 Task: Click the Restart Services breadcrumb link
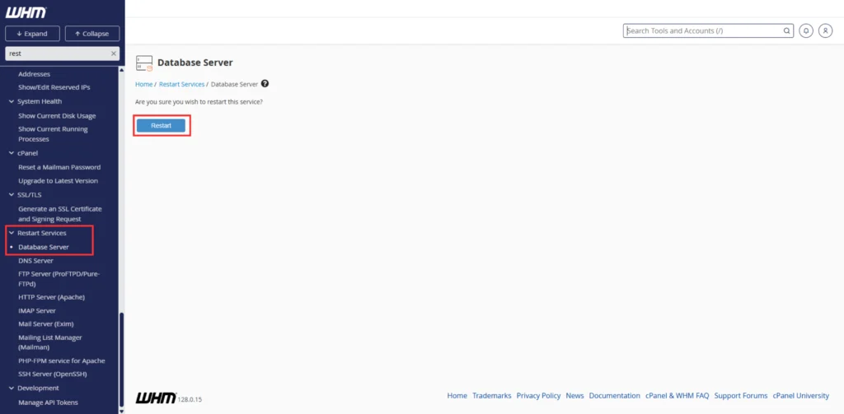[x=181, y=85]
